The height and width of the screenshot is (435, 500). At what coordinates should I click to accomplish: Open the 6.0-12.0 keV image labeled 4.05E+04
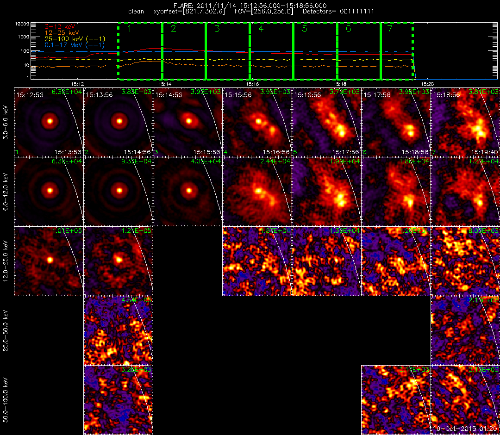click(187, 191)
